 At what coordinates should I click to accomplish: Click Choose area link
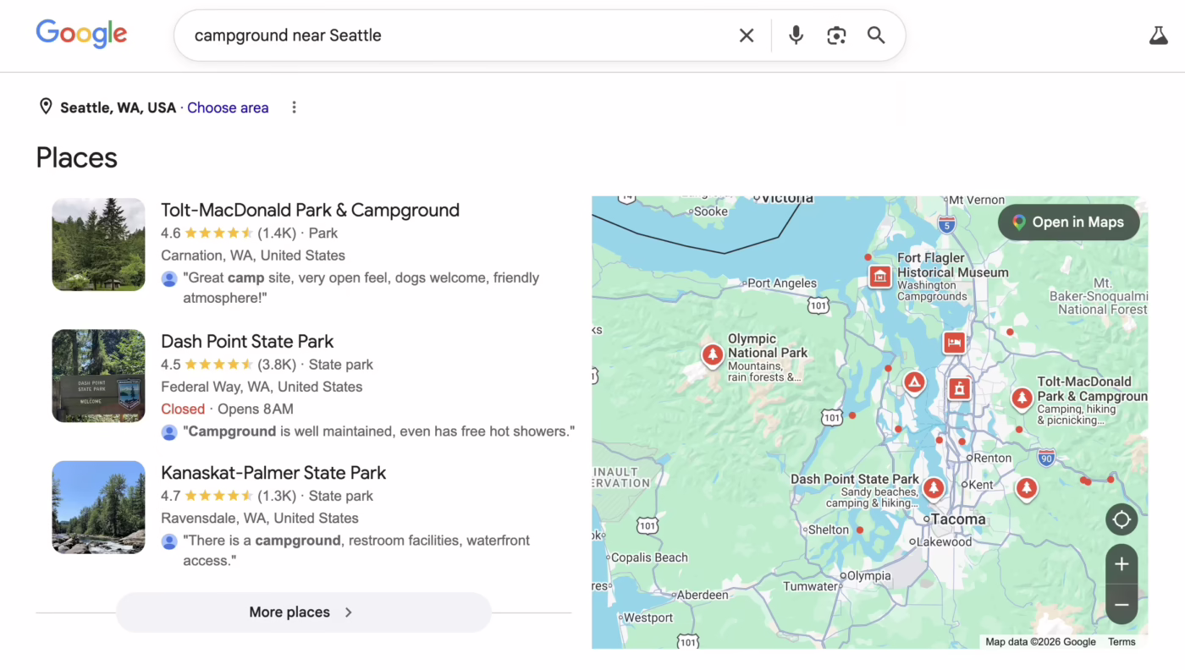pyautogui.click(x=228, y=107)
